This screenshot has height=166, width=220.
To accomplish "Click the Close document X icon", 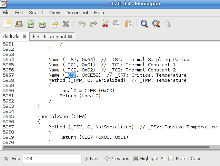I will point(66,24).
